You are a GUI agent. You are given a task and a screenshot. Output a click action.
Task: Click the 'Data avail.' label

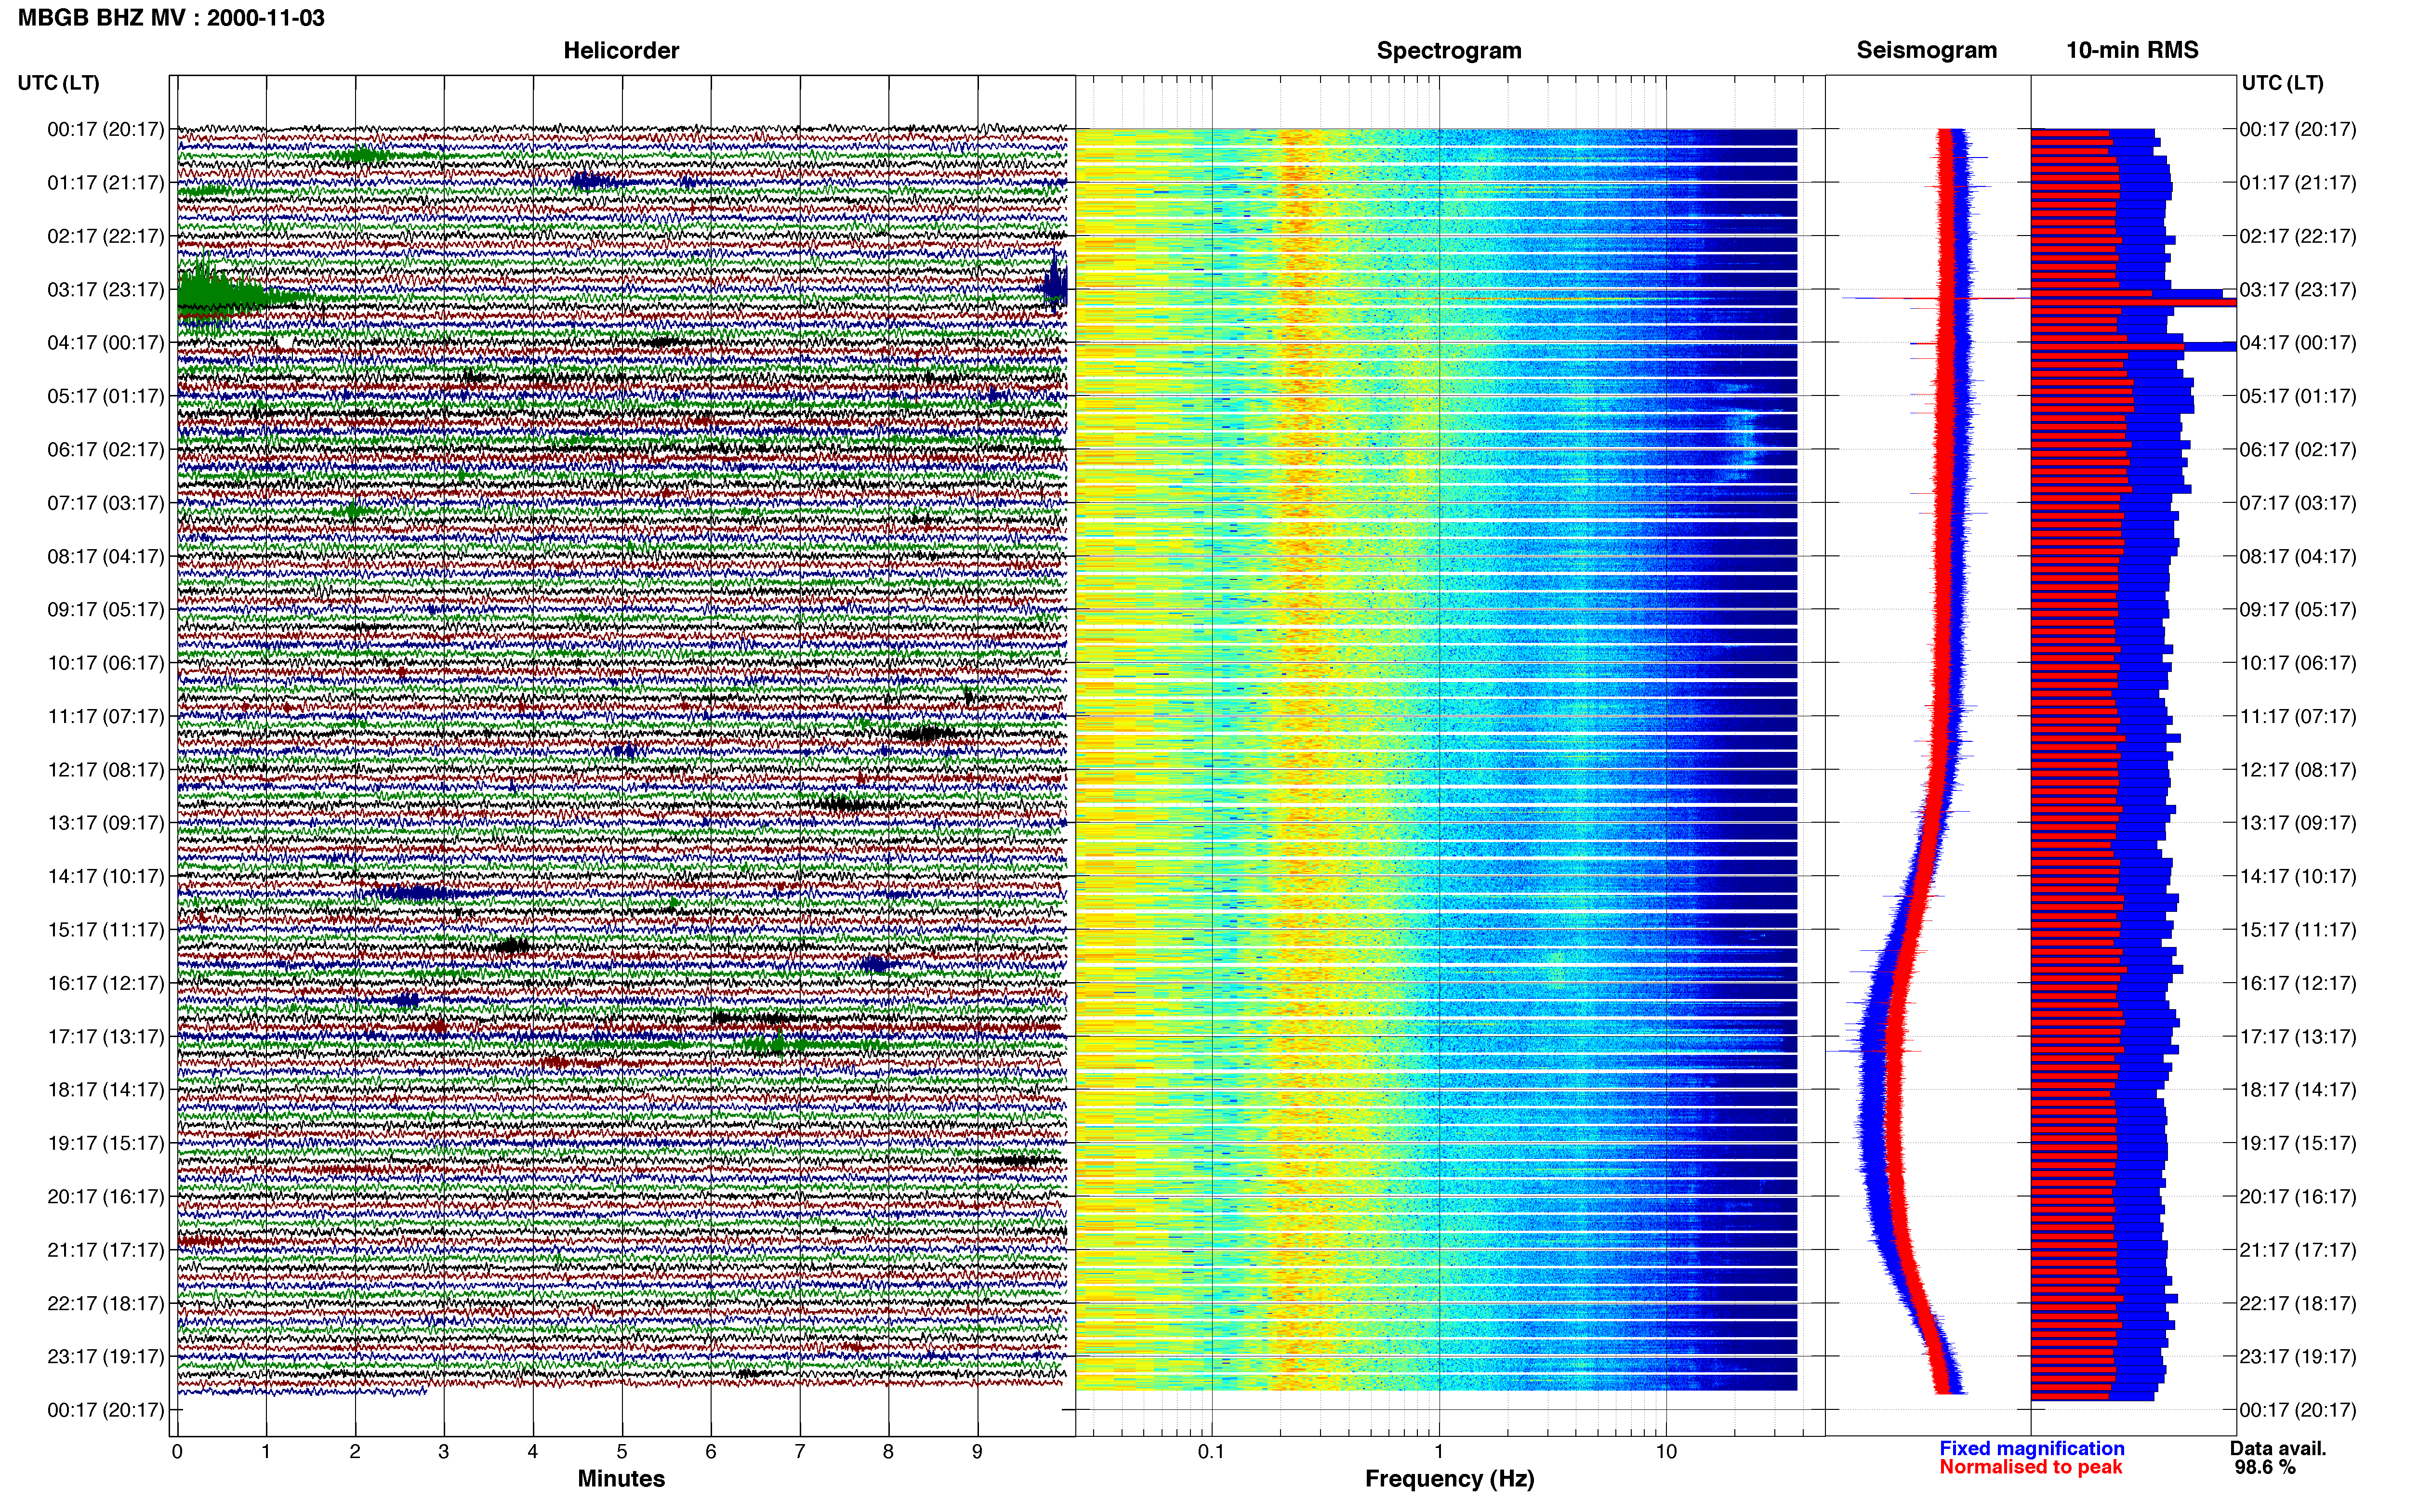tap(2278, 1448)
